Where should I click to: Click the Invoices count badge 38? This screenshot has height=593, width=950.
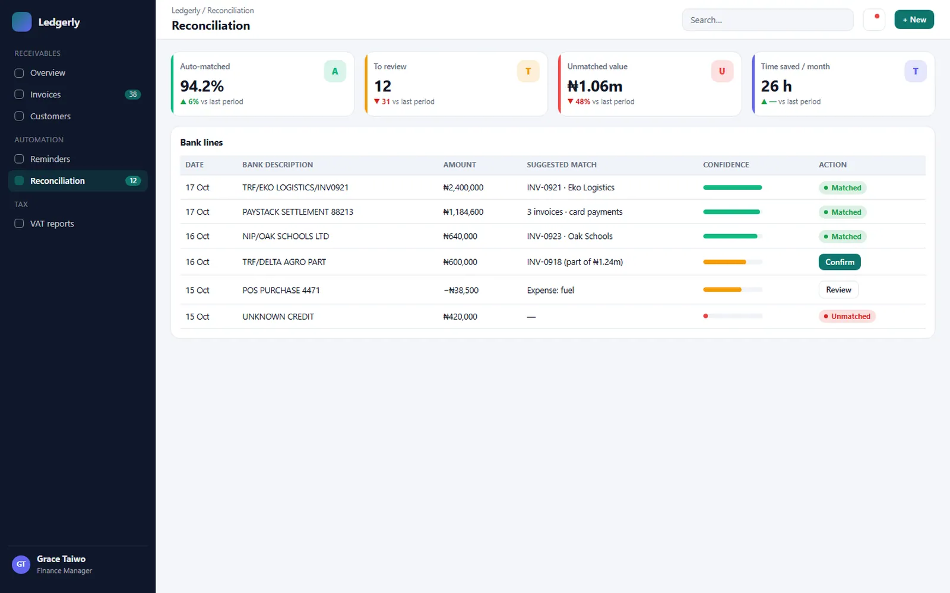pyautogui.click(x=133, y=94)
